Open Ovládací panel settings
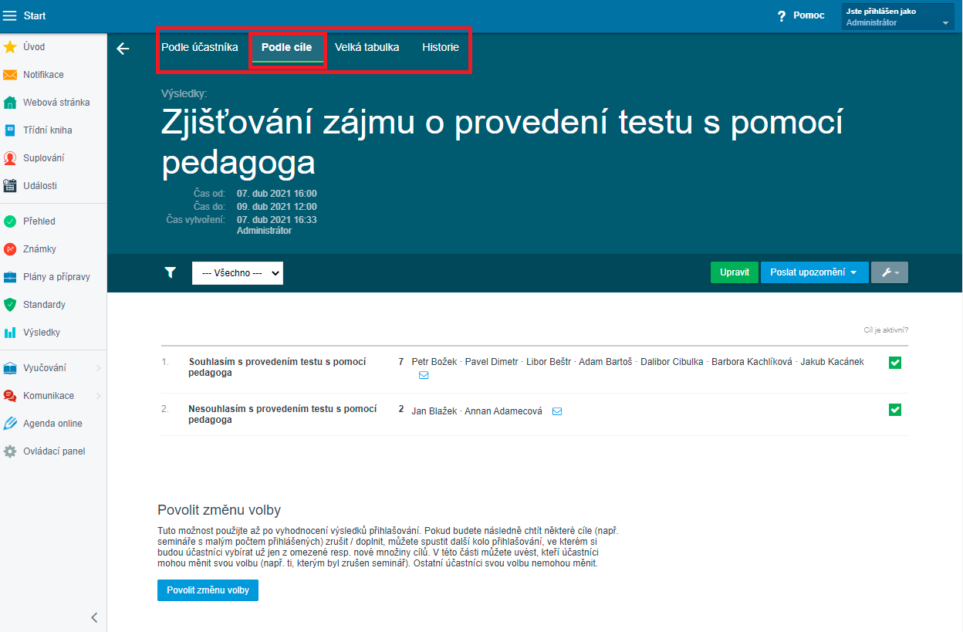This screenshot has height=632, width=963. click(x=54, y=451)
